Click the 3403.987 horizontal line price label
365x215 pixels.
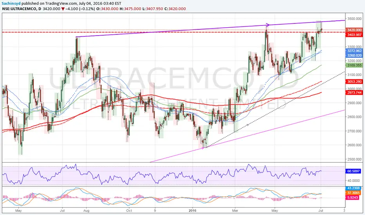[x=354, y=35]
